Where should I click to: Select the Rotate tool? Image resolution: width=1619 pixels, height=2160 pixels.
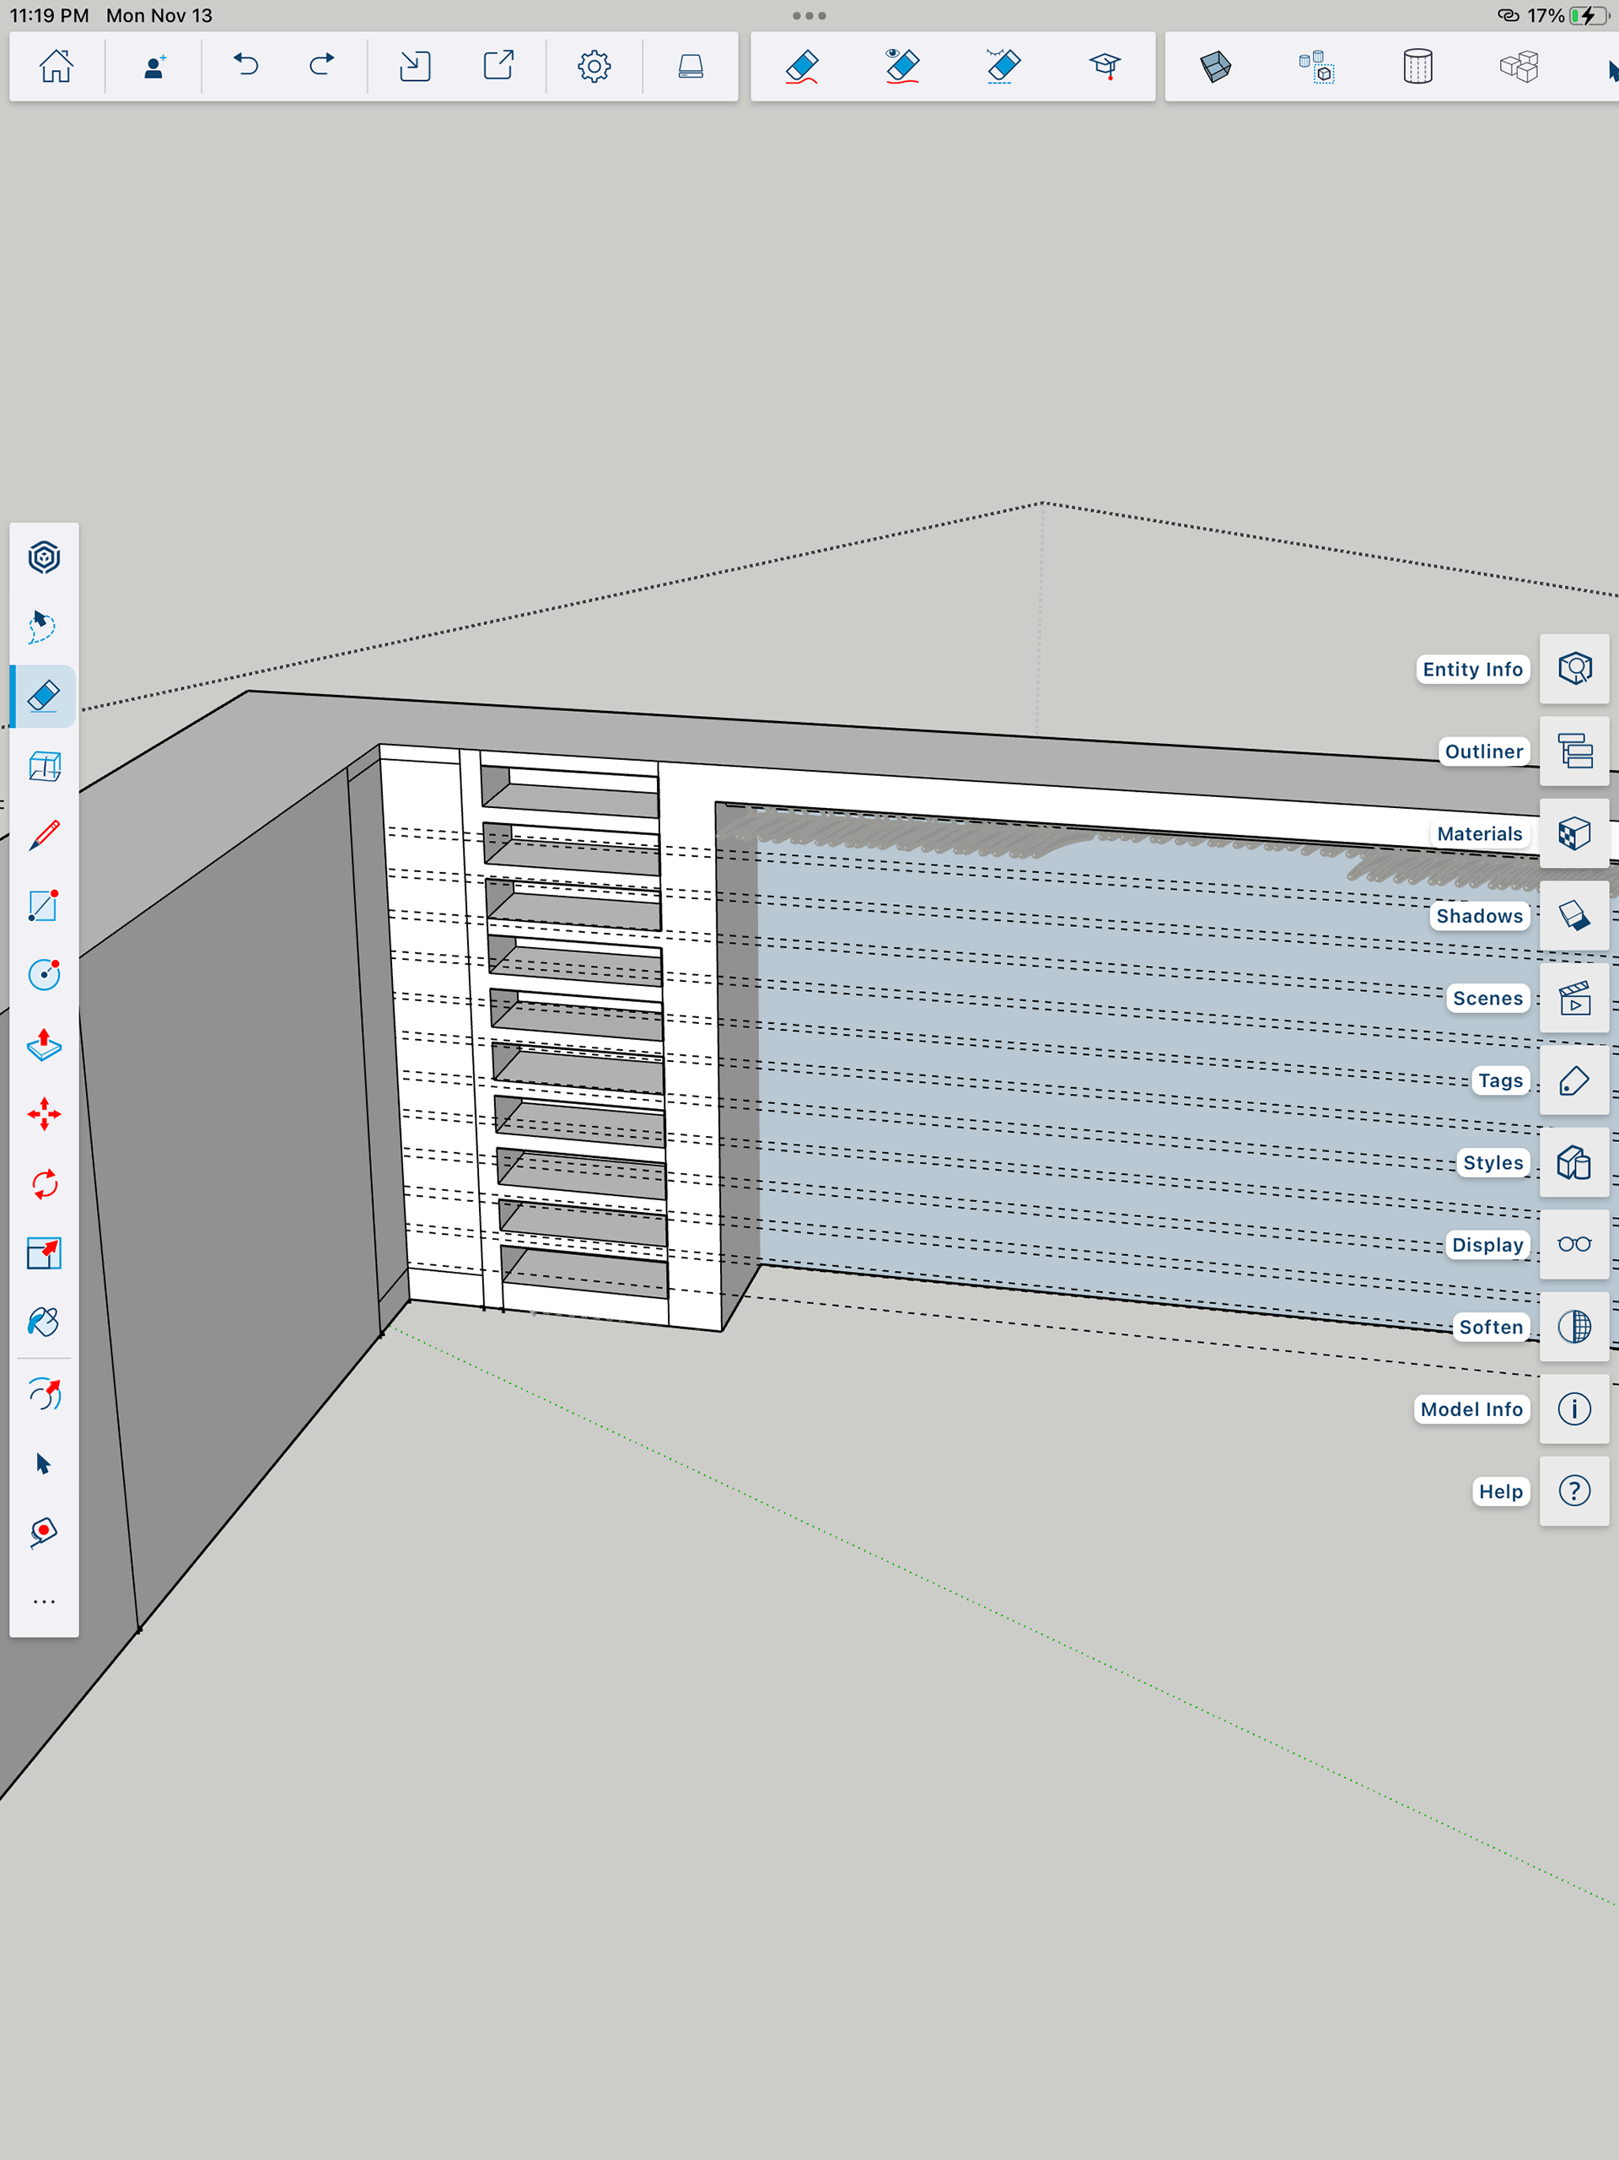pos(44,1184)
